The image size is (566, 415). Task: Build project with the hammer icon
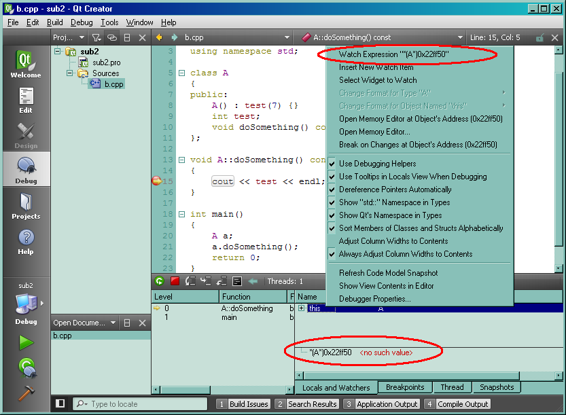click(x=26, y=393)
